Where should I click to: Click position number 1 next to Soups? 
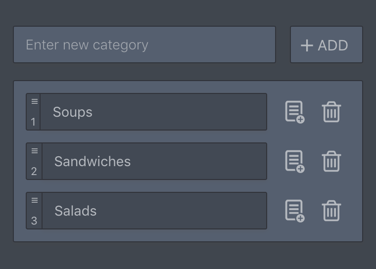click(34, 122)
